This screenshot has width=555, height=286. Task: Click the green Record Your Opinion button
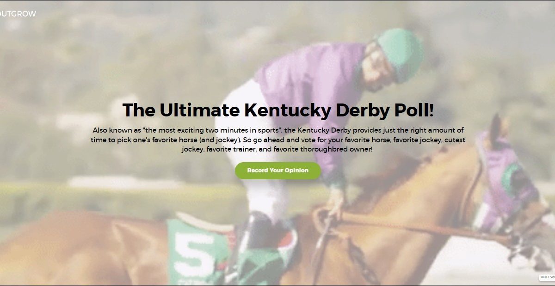click(x=277, y=170)
